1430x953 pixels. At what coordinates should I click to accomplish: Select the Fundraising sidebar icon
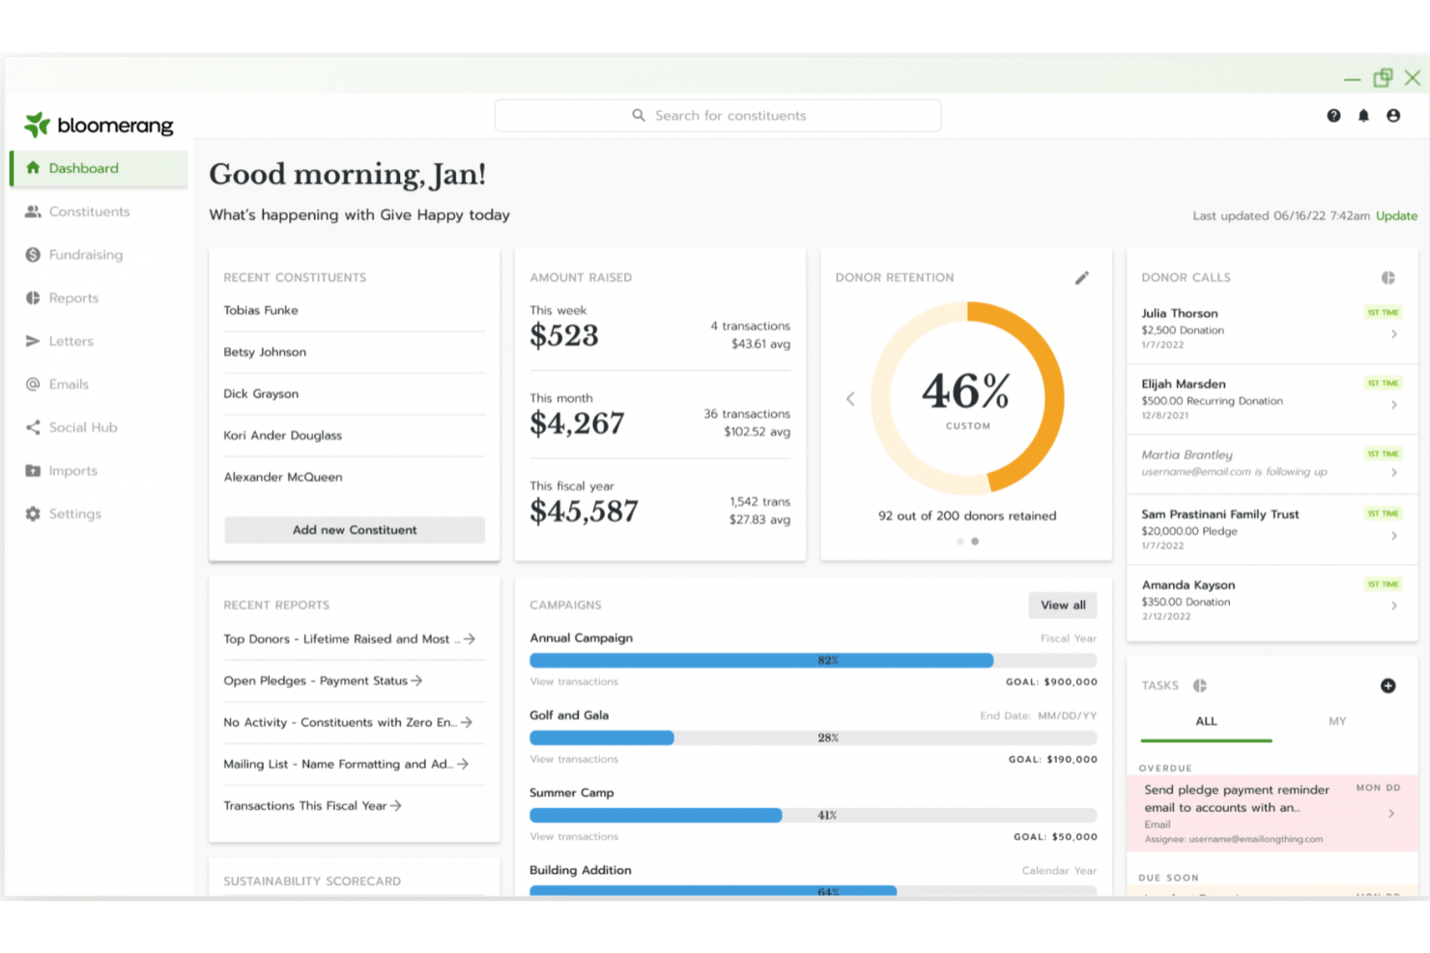(84, 254)
